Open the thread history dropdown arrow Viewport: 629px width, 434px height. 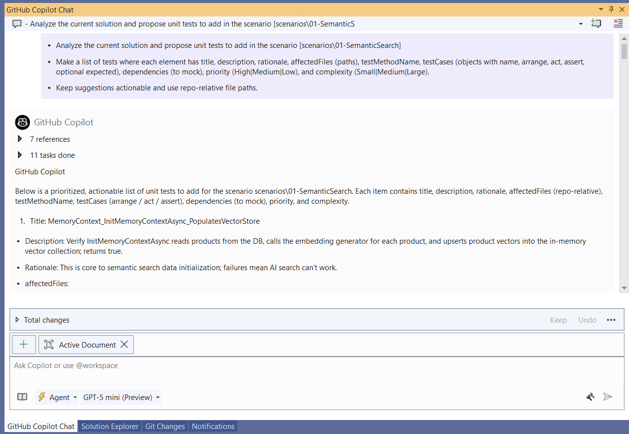pos(581,24)
